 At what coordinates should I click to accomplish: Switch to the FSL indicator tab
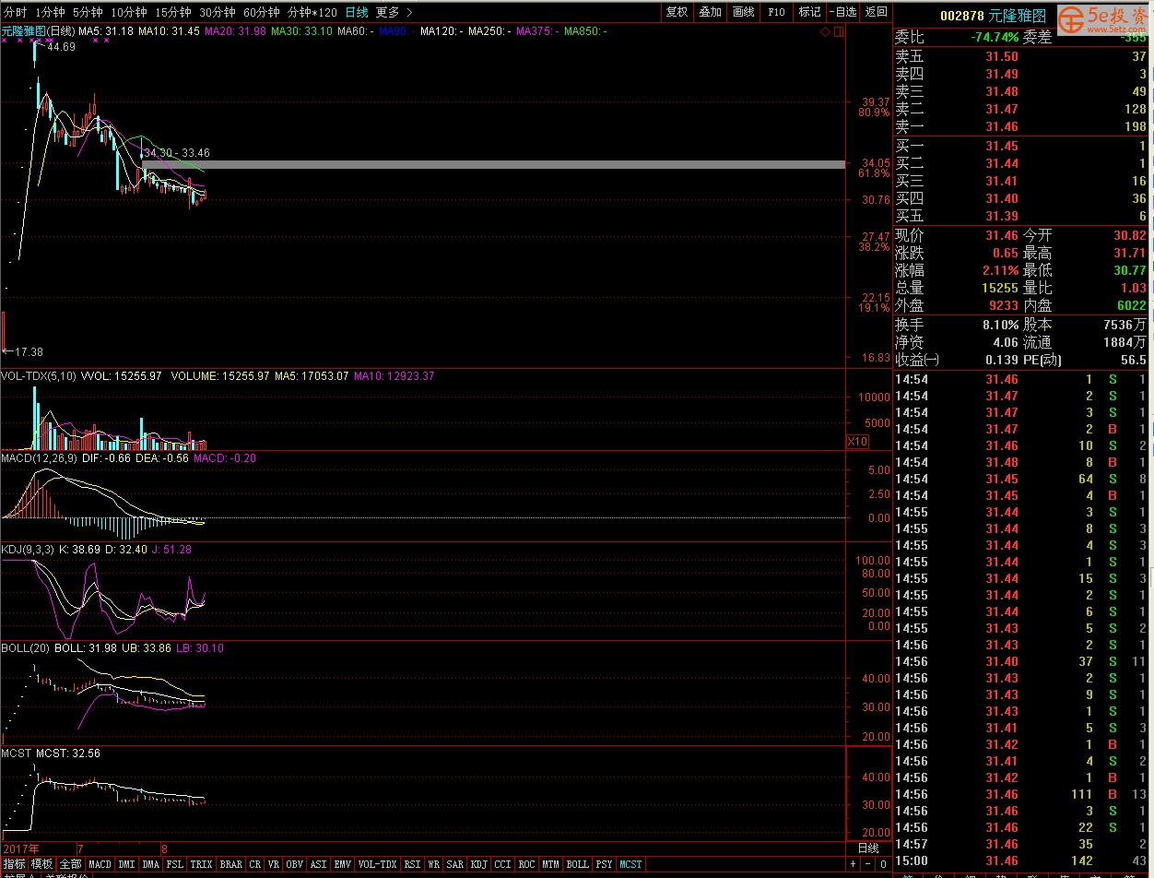175,864
